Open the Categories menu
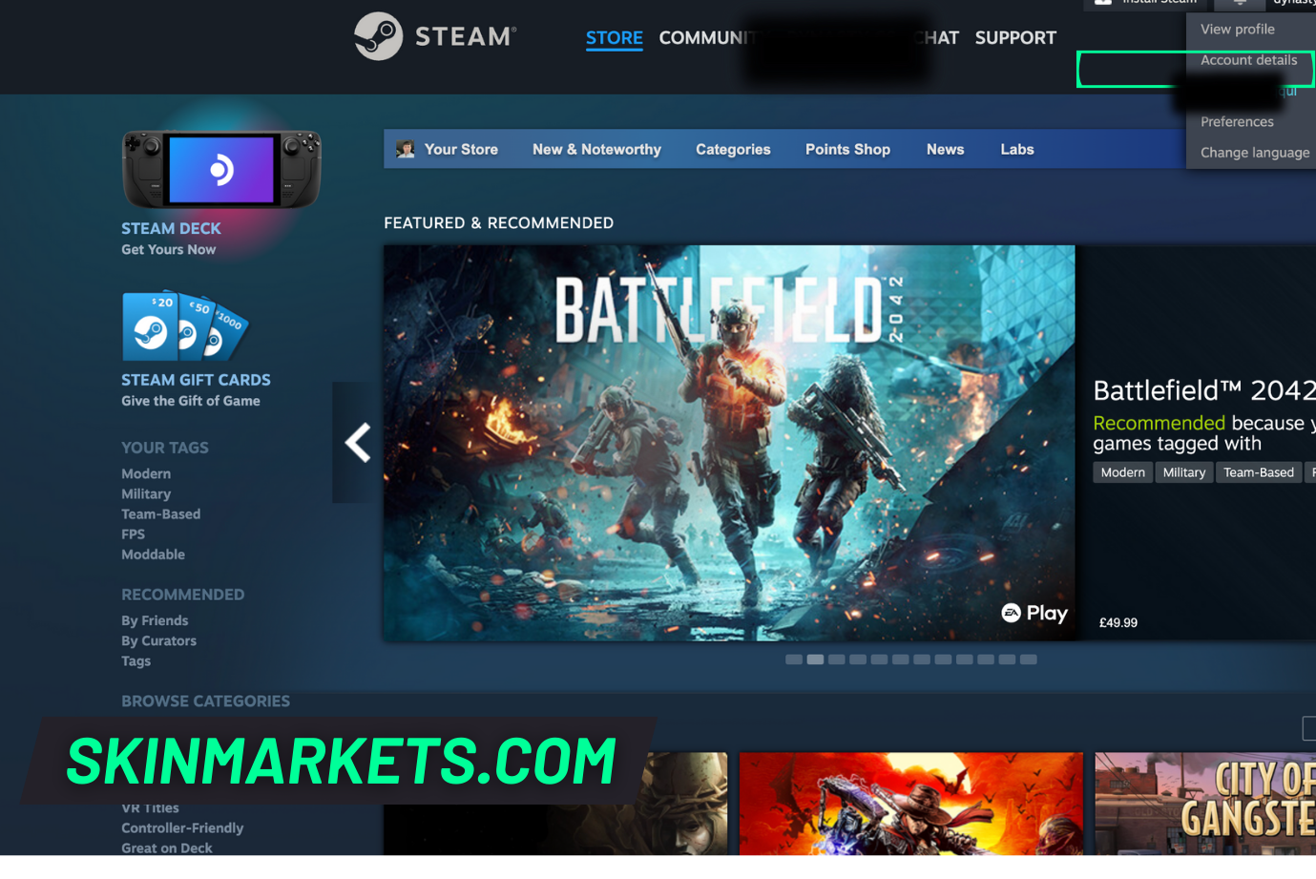The height and width of the screenshot is (879, 1316). click(733, 150)
